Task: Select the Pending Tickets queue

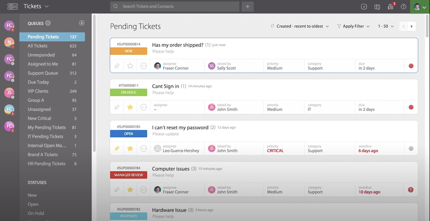Action: (x=52, y=37)
